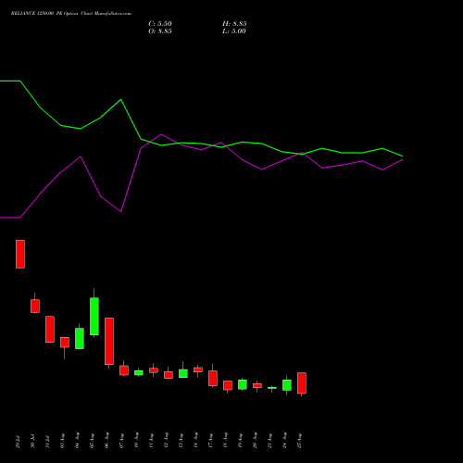This screenshot has height=463, width=463.
Task: Click the '29 Jul' date axis label
Action: click(18, 441)
